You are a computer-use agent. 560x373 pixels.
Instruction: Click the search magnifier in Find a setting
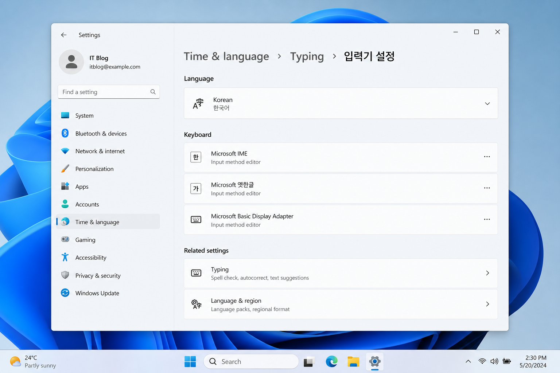click(x=153, y=92)
